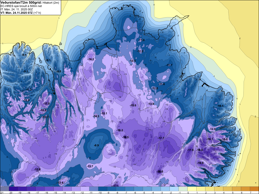Select the -15.8 temperature value
The height and width of the screenshot is (194, 259).
37,169
